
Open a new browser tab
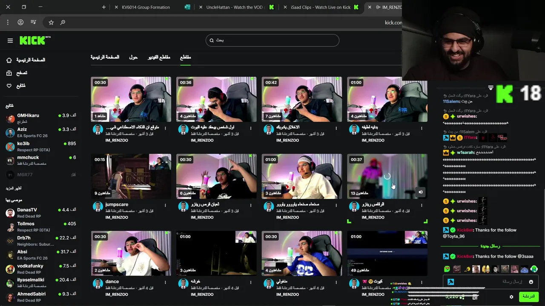click(104, 7)
